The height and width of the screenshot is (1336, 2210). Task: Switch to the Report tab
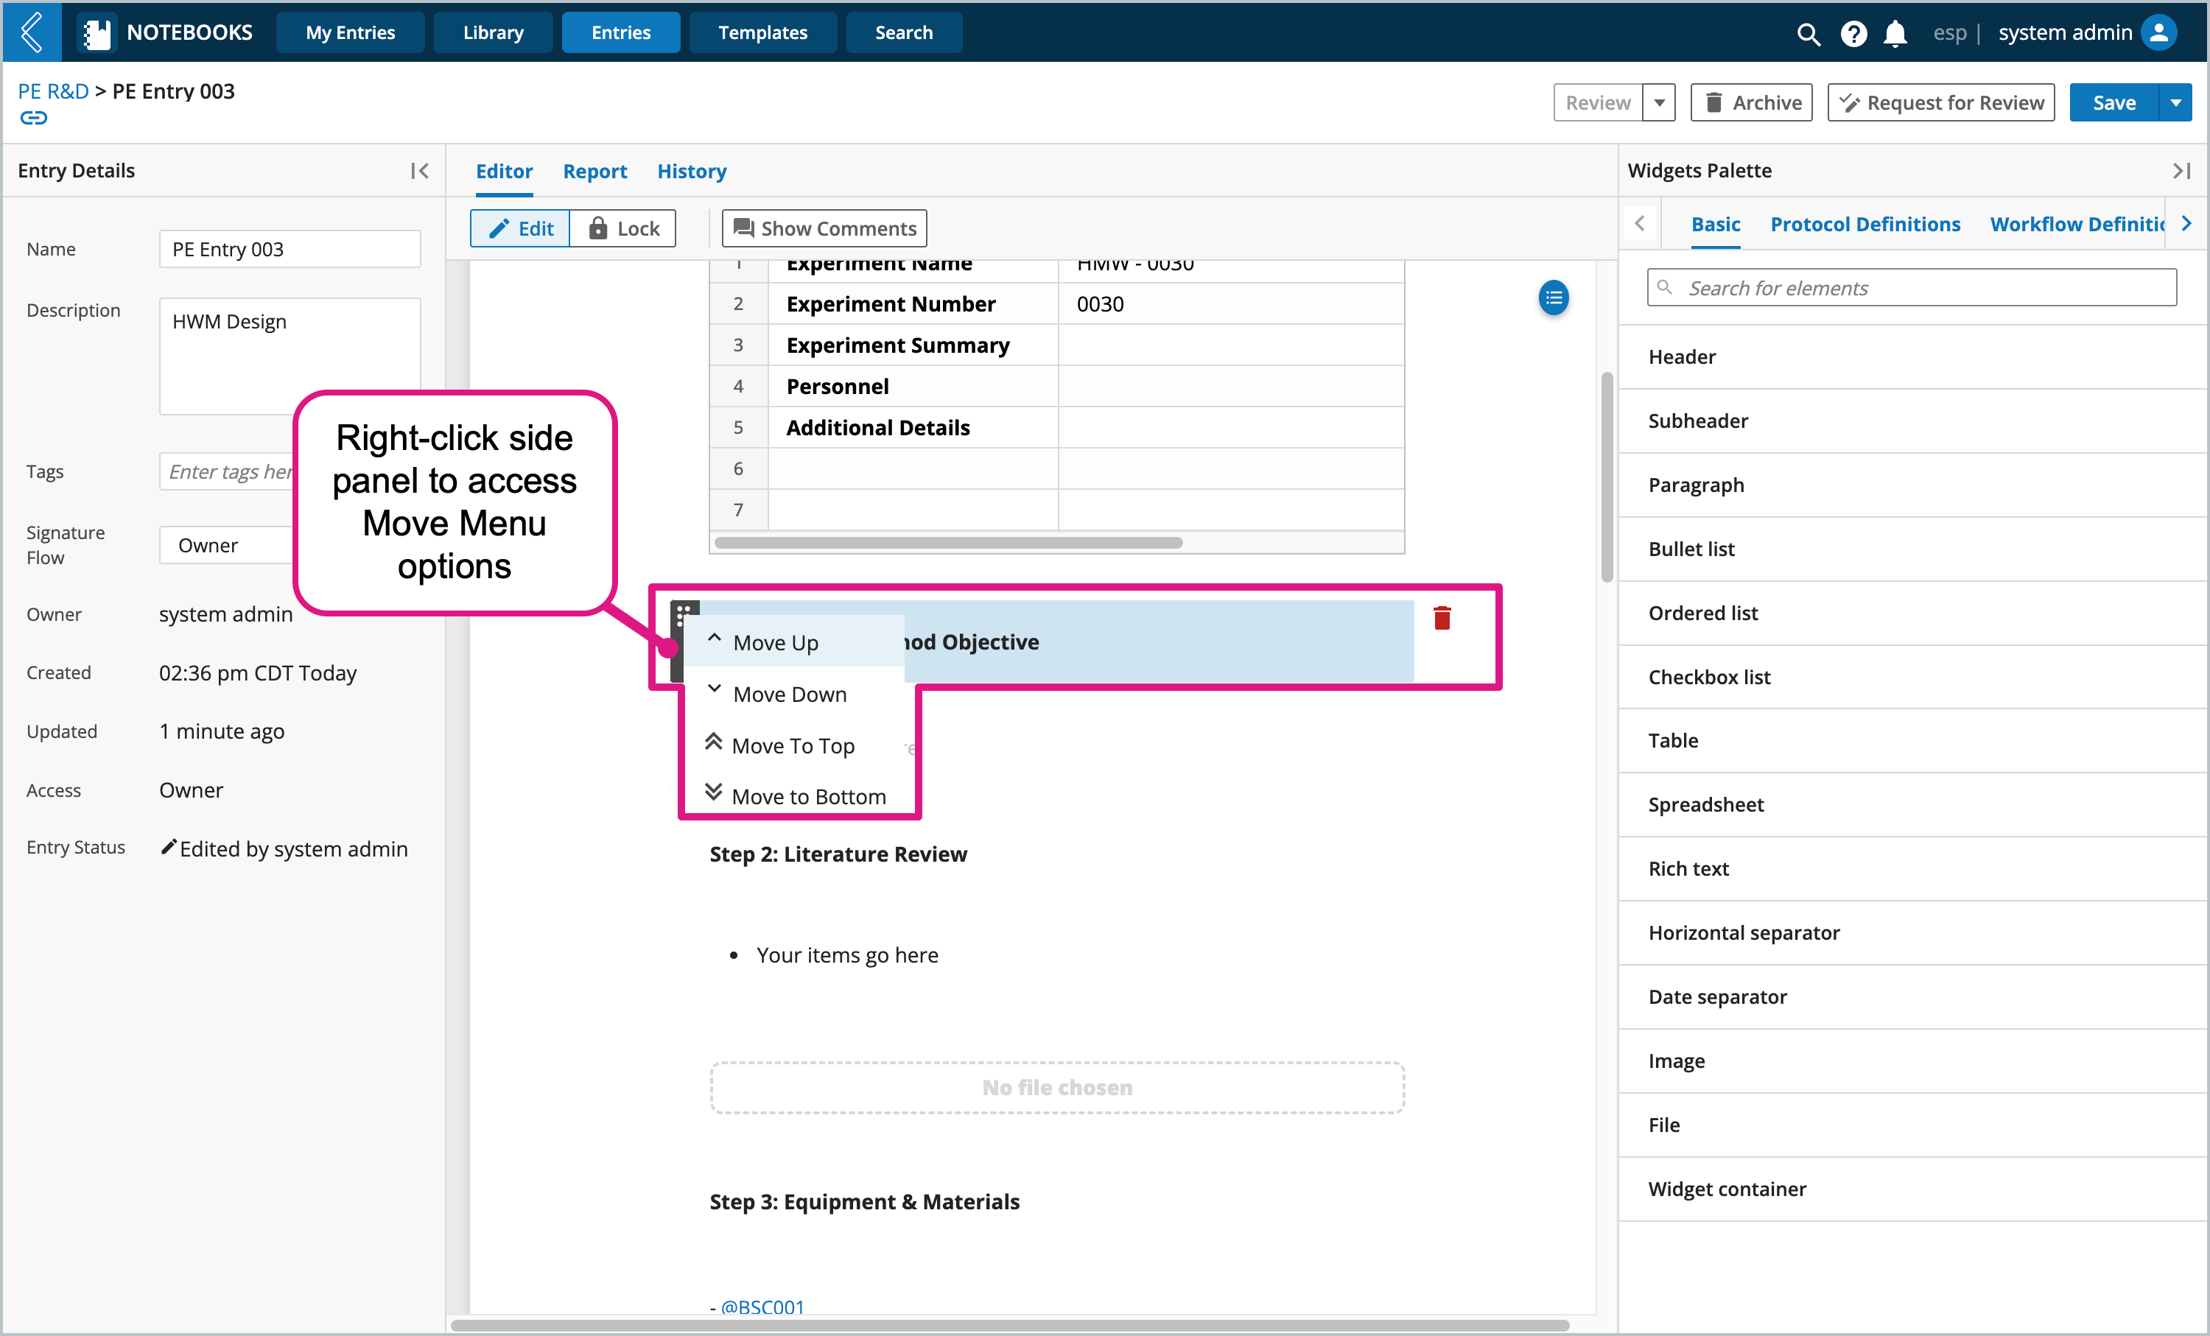(594, 172)
